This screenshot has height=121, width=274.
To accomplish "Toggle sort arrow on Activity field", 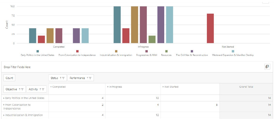I will click(40, 89).
